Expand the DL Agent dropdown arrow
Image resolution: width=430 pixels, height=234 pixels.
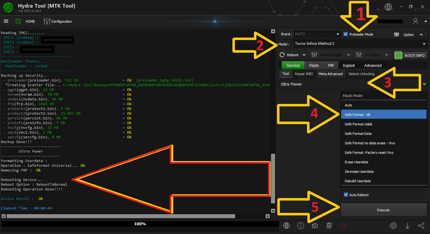[x=386, y=55]
